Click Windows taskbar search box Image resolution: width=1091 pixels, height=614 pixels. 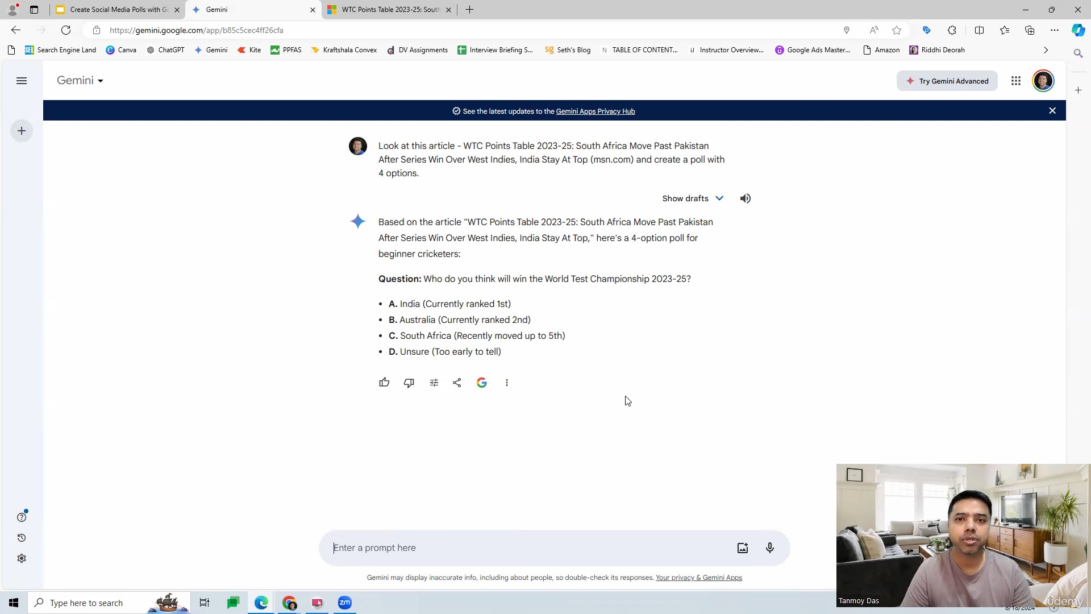(109, 603)
